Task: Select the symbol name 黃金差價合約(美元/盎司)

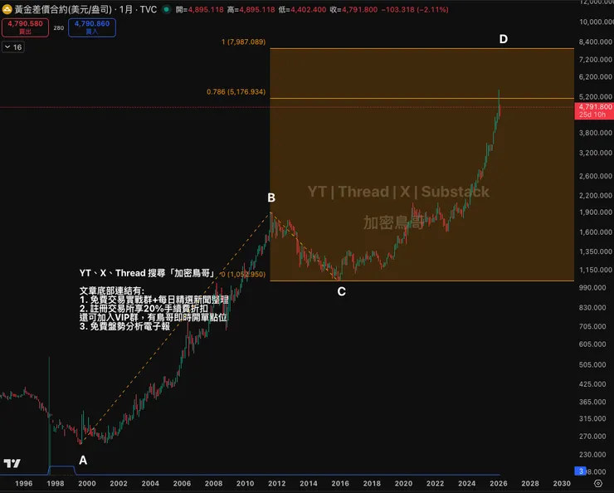Action: click(x=63, y=9)
